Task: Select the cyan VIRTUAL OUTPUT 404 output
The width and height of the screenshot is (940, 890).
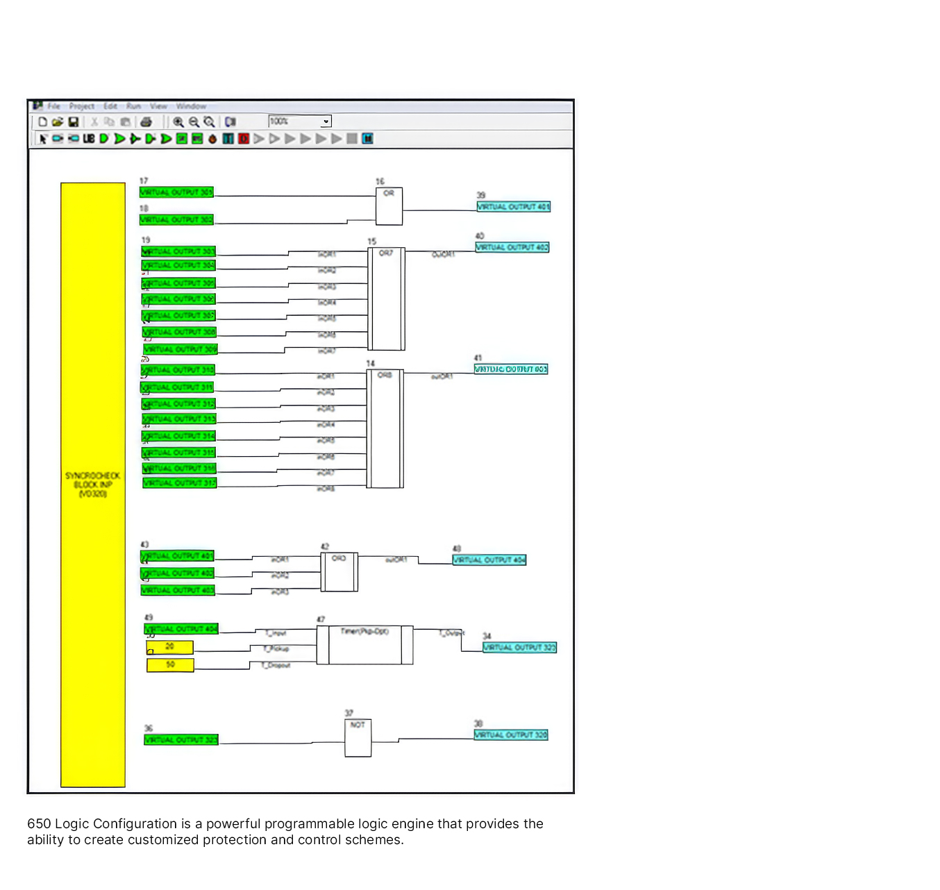Action: point(489,560)
